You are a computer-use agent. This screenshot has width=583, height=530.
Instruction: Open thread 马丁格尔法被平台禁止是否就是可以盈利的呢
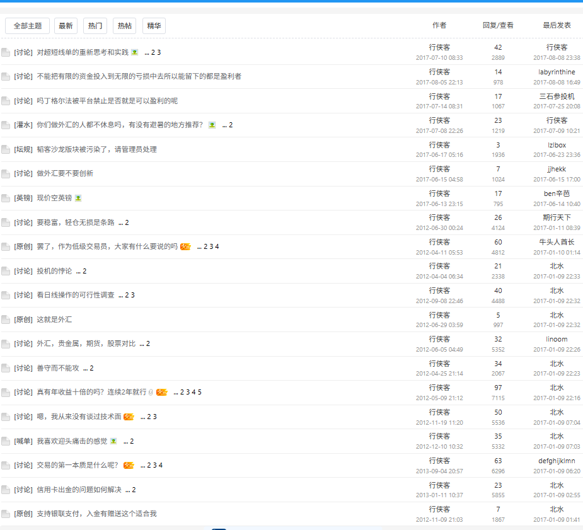click(x=107, y=101)
